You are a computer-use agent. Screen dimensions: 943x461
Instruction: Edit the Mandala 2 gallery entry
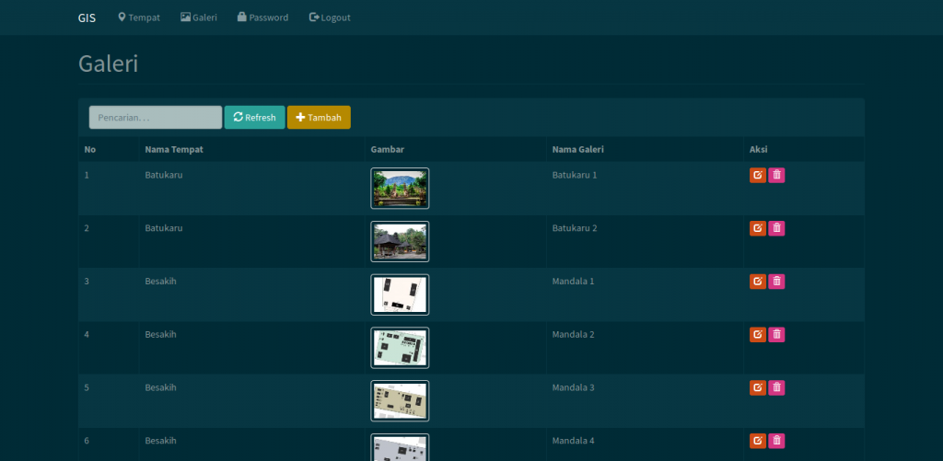coord(758,335)
